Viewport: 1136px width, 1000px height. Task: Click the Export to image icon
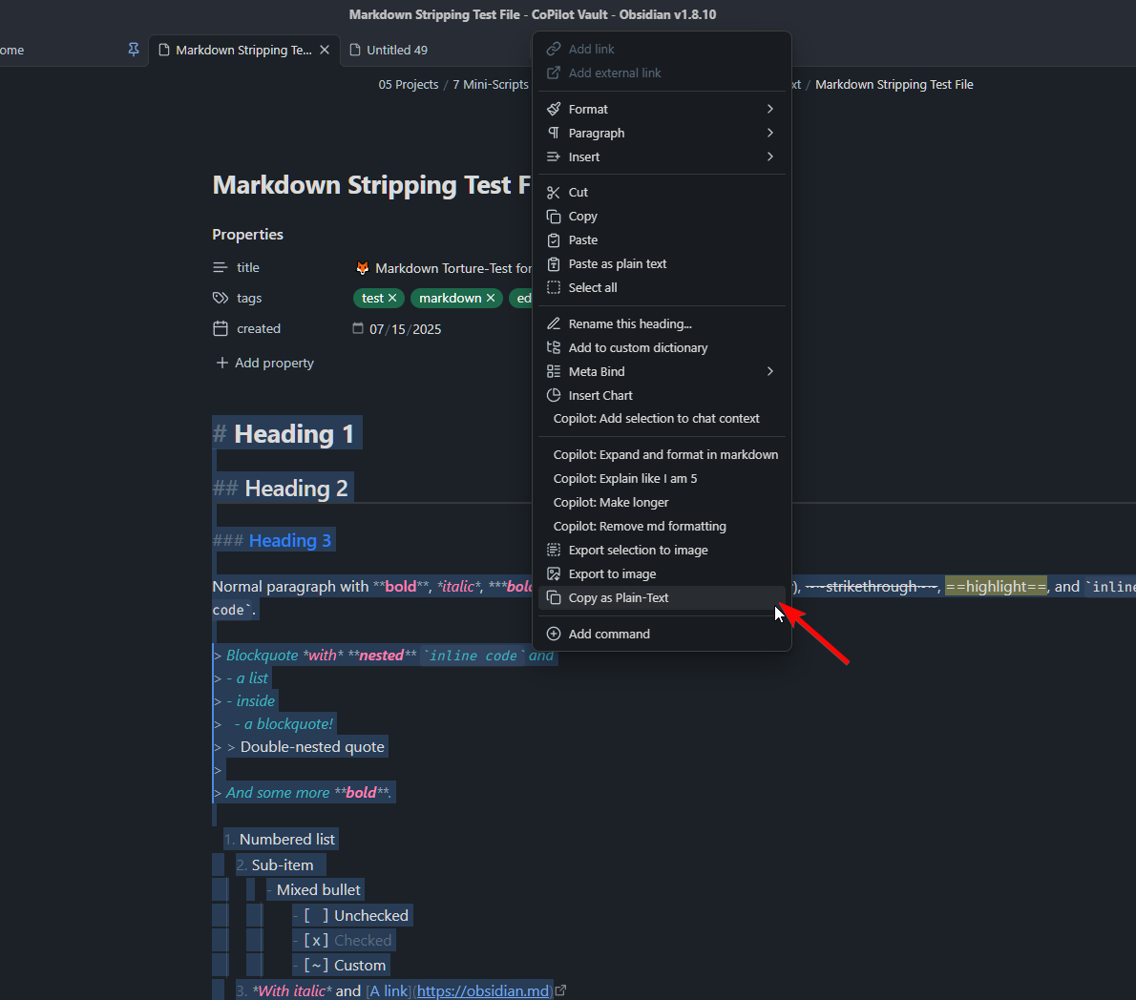pos(554,574)
